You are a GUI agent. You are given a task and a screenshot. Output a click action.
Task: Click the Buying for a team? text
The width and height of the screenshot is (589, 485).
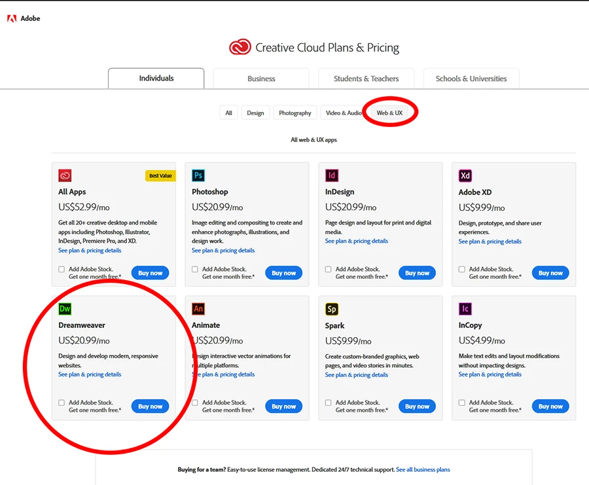[x=202, y=469]
